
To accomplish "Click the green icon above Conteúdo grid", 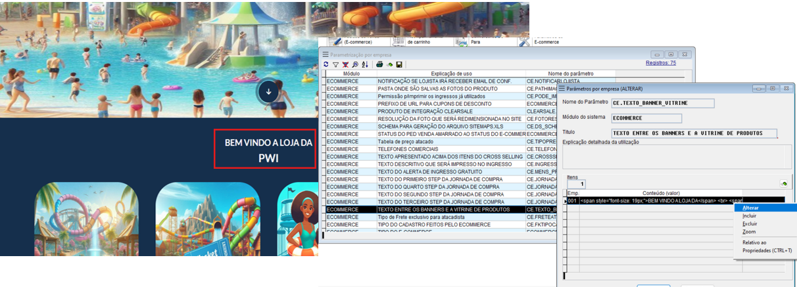I will [783, 184].
